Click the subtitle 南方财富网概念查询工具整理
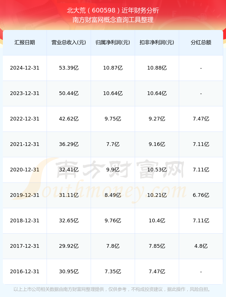 pos(113,20)
